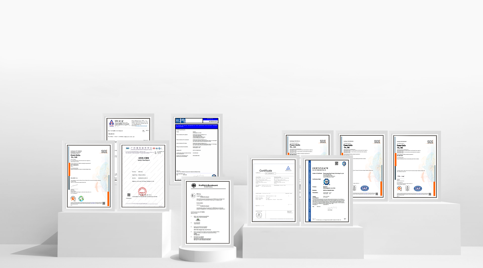Click the QR code on the IATF 16949 certificate
The image size is (483, 268).
pos(104,203)
